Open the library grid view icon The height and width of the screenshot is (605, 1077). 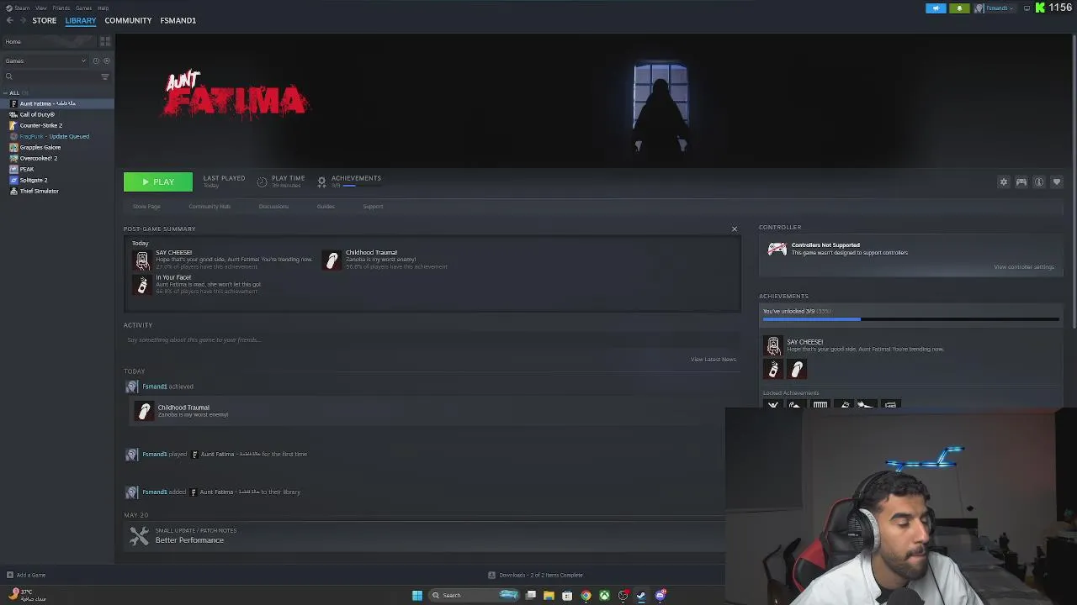(x=105, y=41)
